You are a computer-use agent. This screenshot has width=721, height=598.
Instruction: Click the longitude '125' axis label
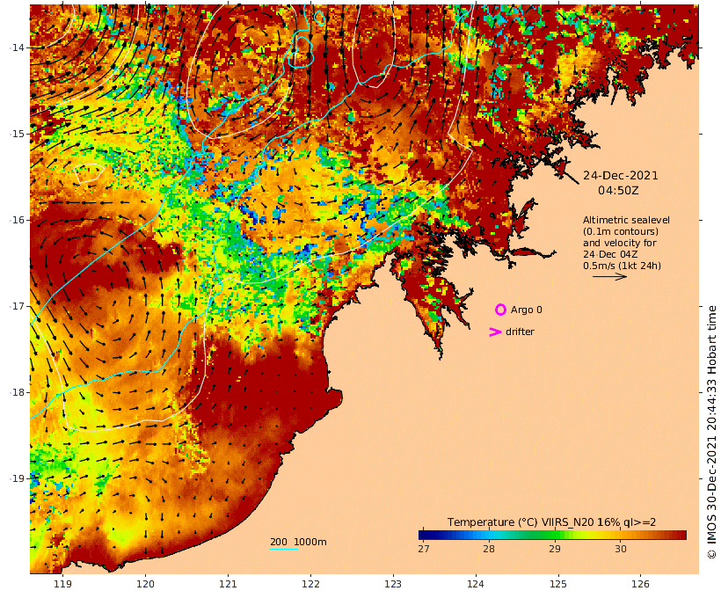[x=558, y=584]
